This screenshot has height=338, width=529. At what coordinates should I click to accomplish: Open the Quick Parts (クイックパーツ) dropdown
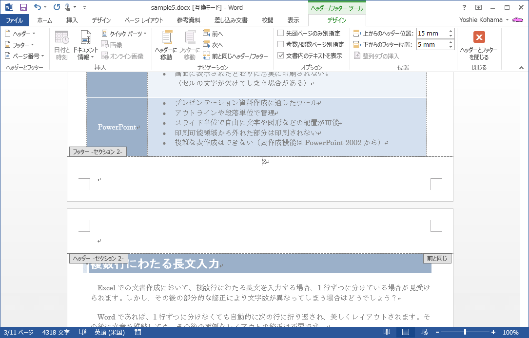(124, 34)
